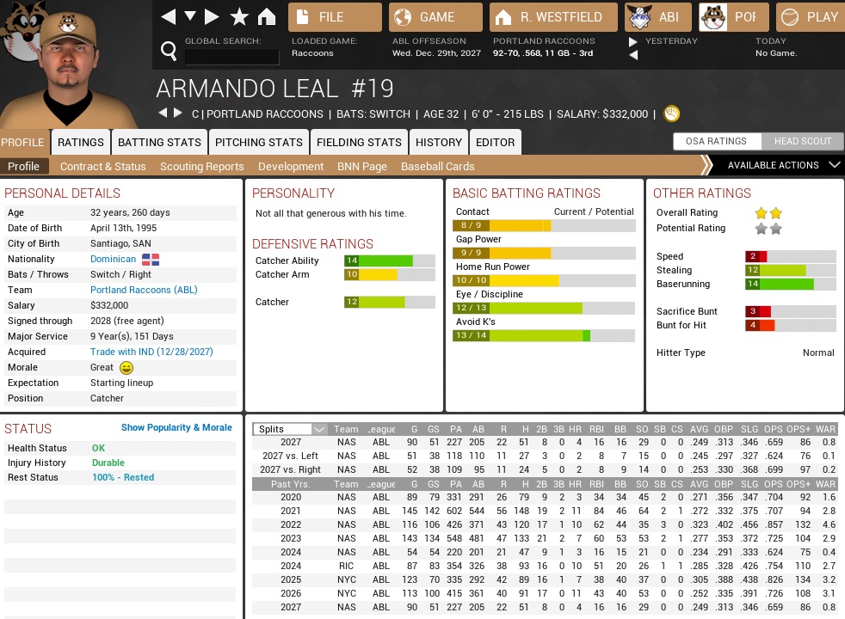Click the baseball icon next to salary
The width and height of the screenshot is (845, 619).
coord(672,113)
